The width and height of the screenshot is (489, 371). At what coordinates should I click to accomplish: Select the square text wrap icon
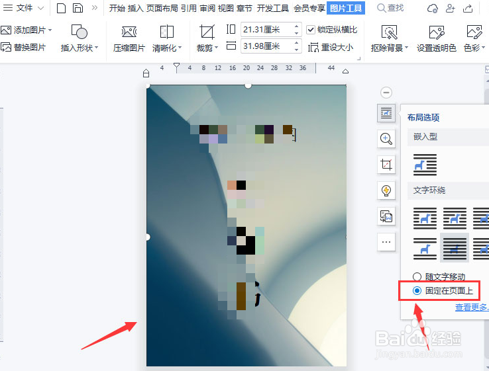(x=425, y=218)
